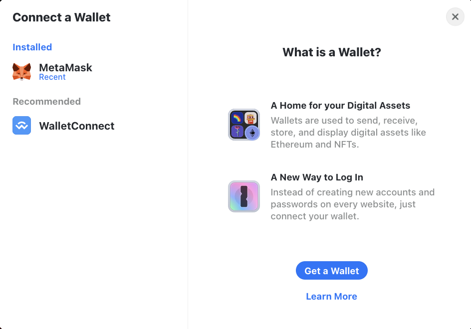Screen dimensions: 471x329
Task: Click the digital assets collage icon
Action: (x=244, y=125)
